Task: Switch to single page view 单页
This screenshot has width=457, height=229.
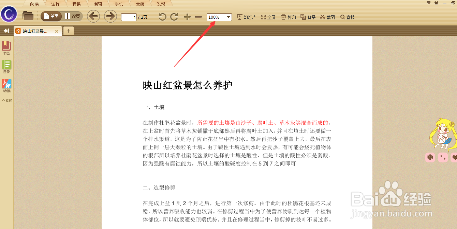Action: [51, 16]
